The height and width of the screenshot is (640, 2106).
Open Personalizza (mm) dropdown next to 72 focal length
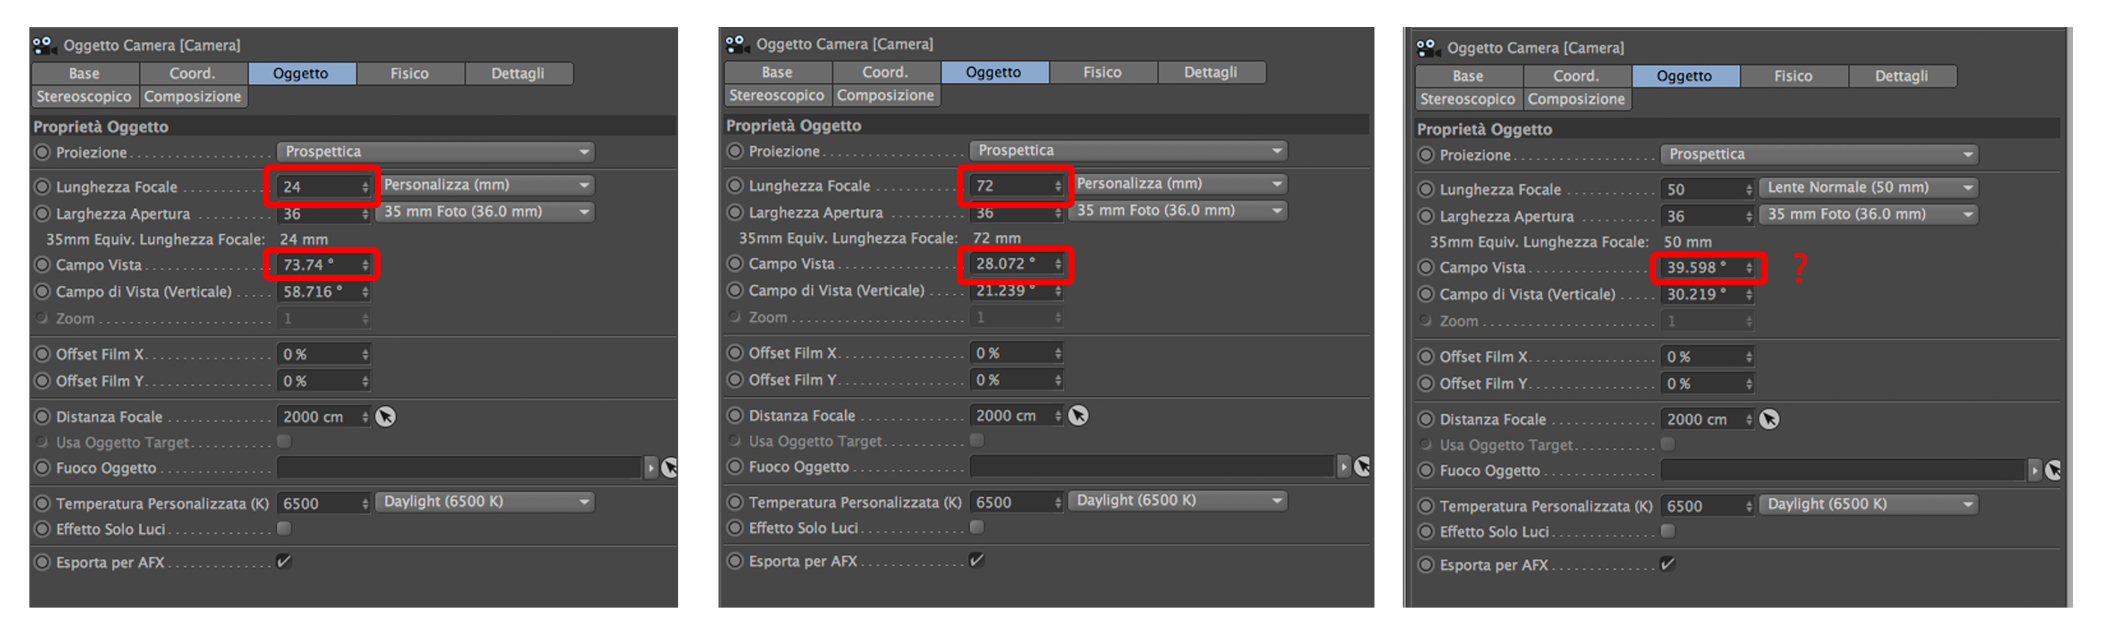[1177, 184]
